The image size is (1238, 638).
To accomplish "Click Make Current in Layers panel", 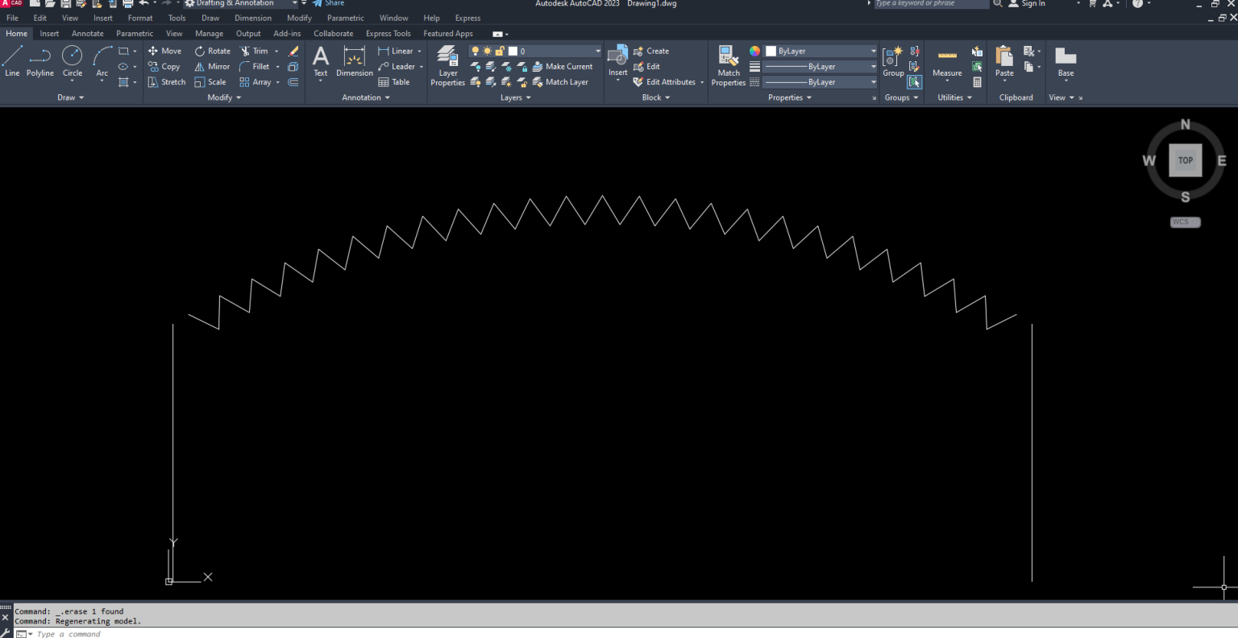I will pos(563,67).
